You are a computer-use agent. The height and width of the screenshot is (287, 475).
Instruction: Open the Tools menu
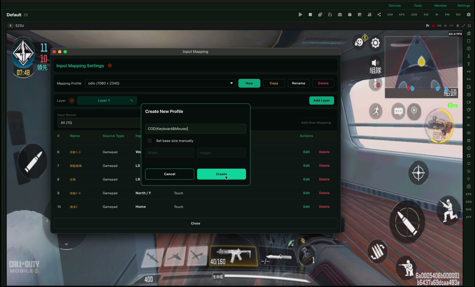[418, 6]
